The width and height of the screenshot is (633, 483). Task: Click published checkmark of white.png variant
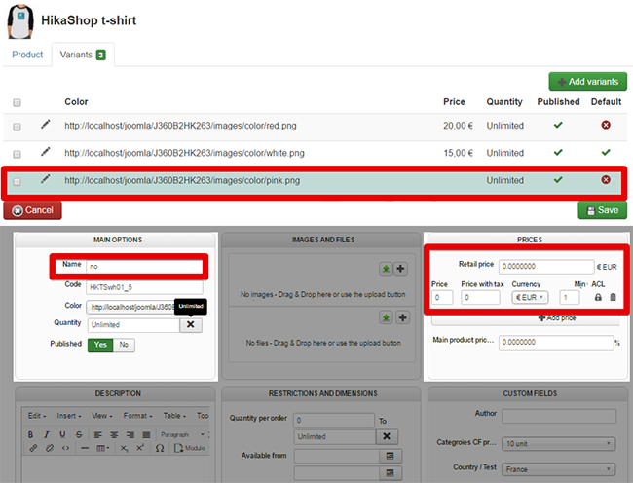point(557,153)
